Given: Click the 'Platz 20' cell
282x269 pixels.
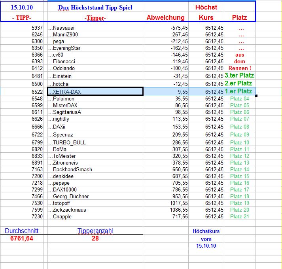Looking at the screenshot, I should coord(240,210).
